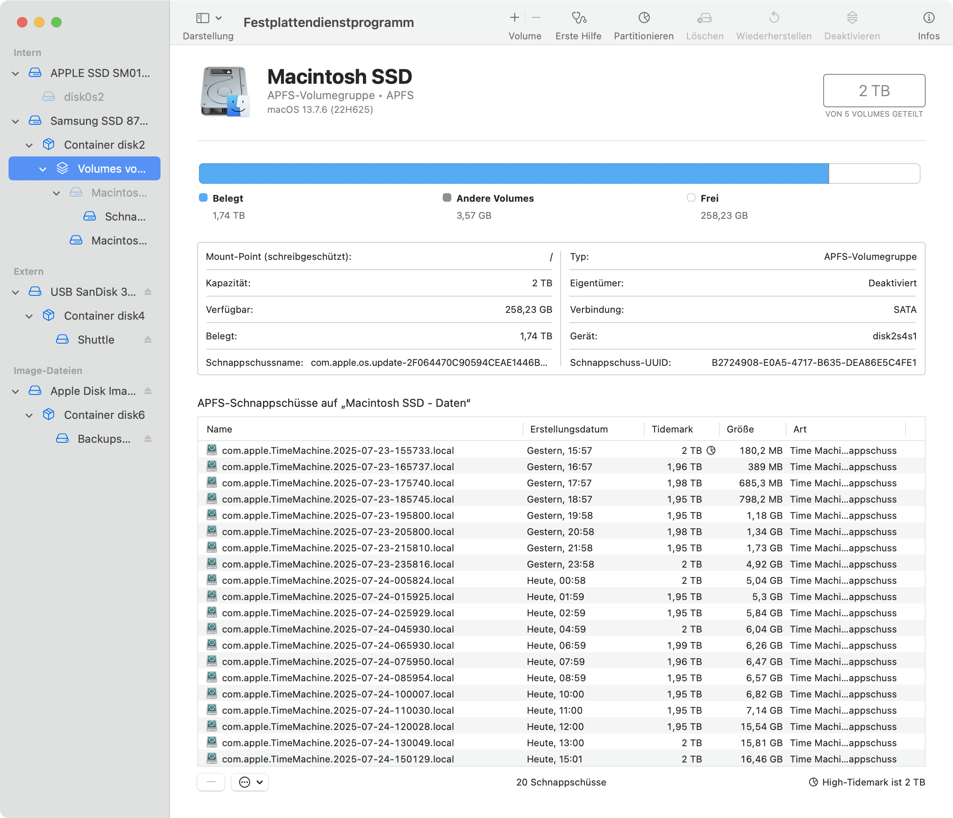Collapse the USB SanDisk 3 disk

pyautogui.click(x=16, y=292)
